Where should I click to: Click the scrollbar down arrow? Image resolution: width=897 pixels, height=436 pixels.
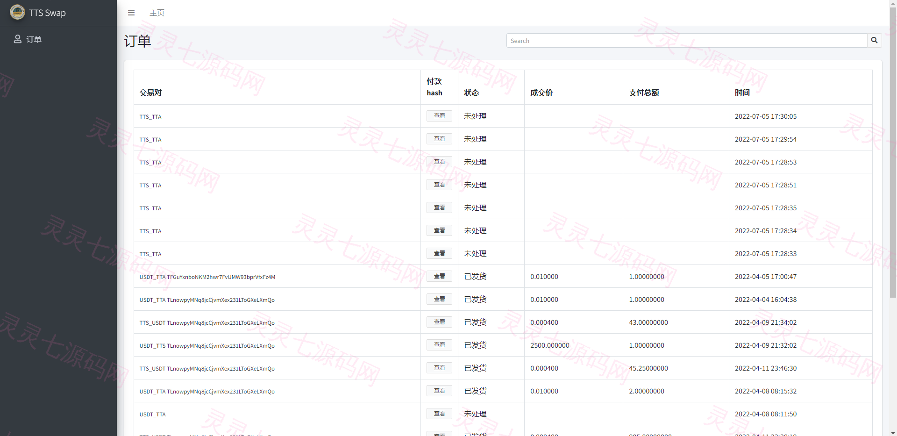click(x=893, y=432)
